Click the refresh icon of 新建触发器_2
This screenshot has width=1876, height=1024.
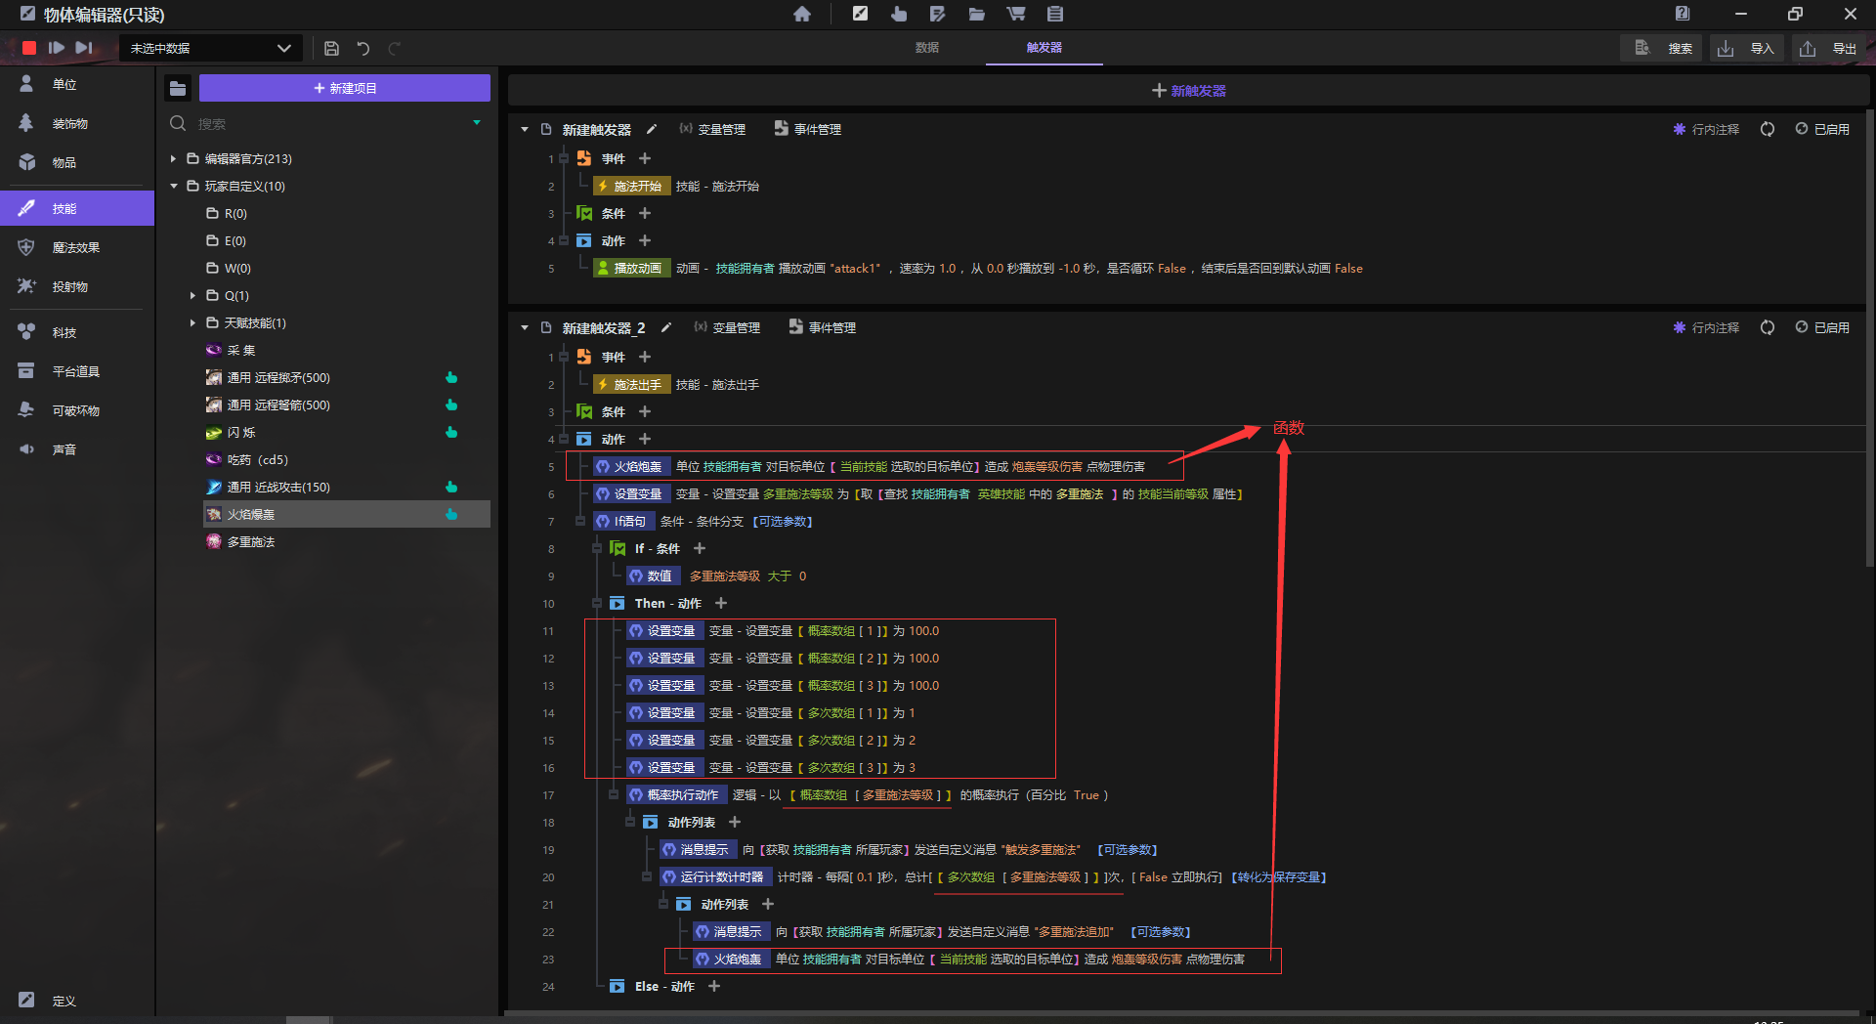(x=1768, y=327)
